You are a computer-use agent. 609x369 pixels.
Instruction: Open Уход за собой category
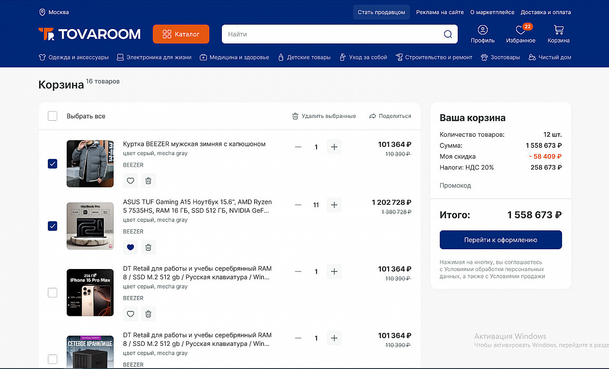(x=363, y=57)
